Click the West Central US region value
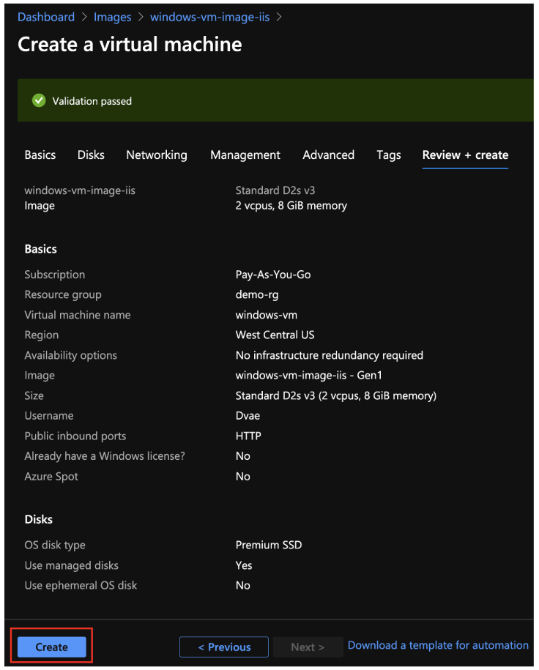This screenshot has height=670, width=539. [275, 335]
